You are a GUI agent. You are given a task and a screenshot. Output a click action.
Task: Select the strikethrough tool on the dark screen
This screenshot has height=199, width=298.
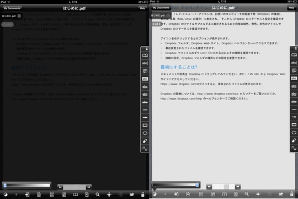coord(145,102)
